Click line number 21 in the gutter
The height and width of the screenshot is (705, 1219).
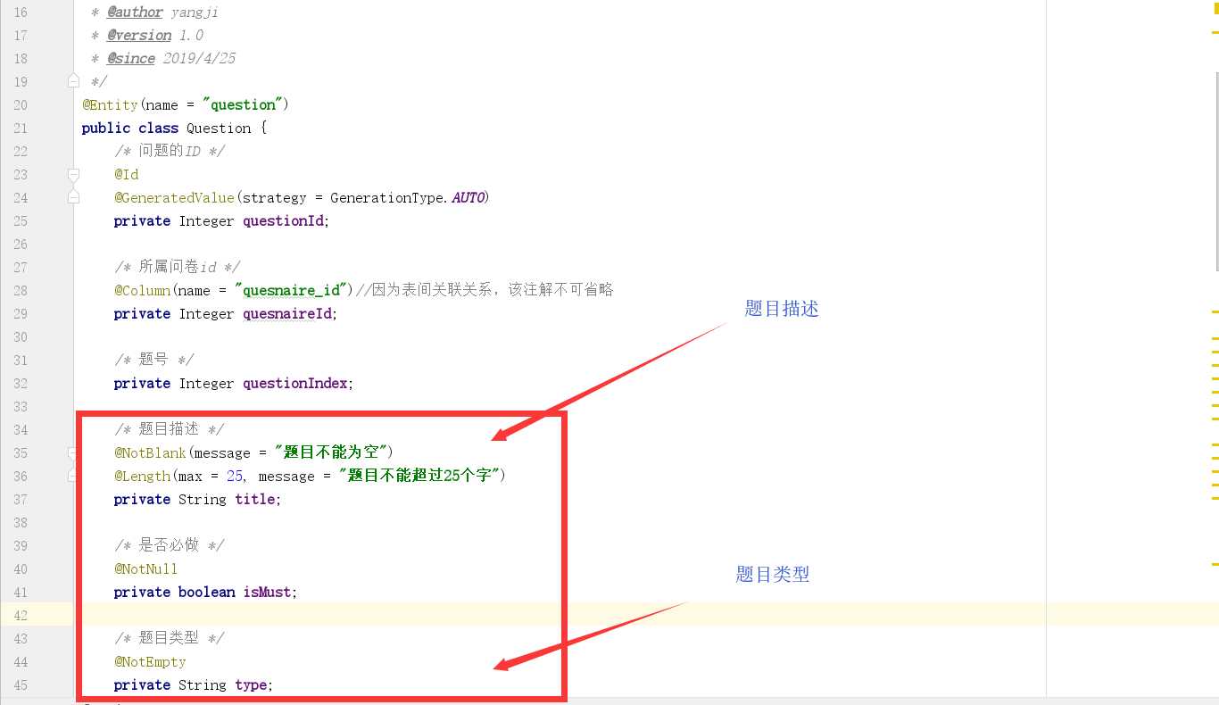tap(21, 128)
